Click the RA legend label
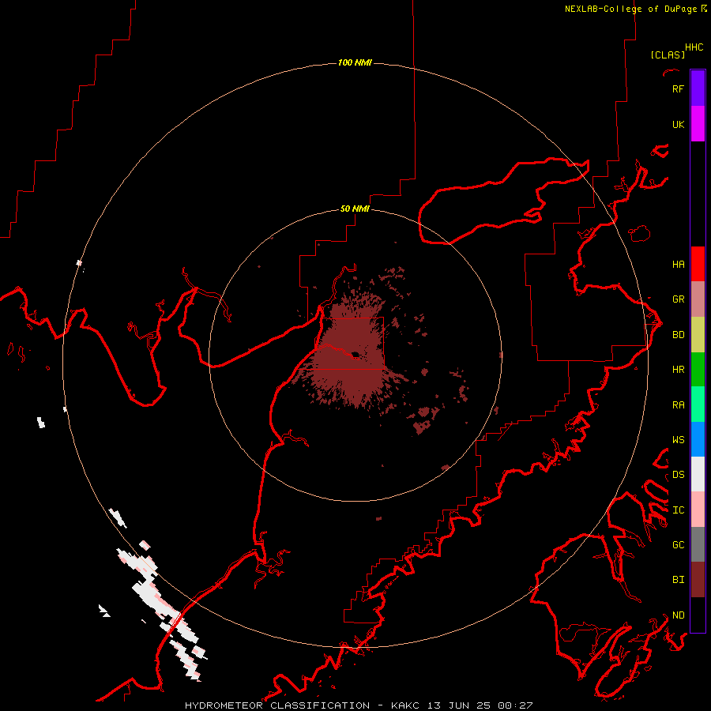The image size is (711, 711). click(x=678, y=404)
